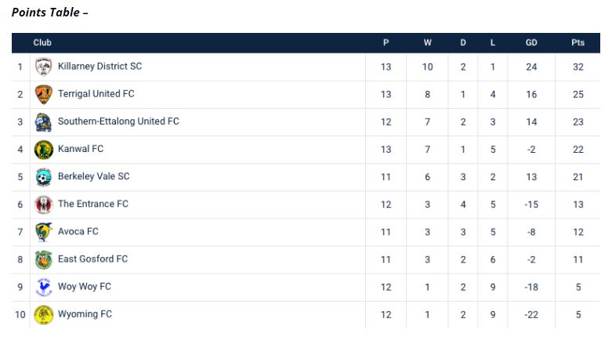Viewport: 612px width, 344px height.
Task: Click the Terrigal United FC crest
Action: click(44, 94)
